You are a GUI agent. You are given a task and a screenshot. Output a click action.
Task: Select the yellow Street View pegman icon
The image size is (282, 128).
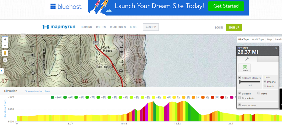coord(5,53)
